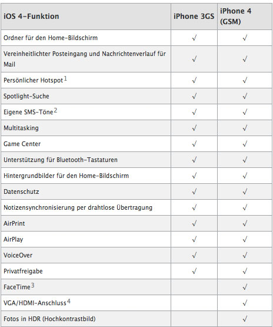Click the iPhone 3GS checkmark for Game Center
Viewport: 273px width, 327px height.
194,144
